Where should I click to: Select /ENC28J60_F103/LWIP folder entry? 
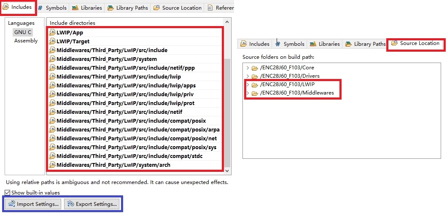pyautogui.click(x=287, y=84)
